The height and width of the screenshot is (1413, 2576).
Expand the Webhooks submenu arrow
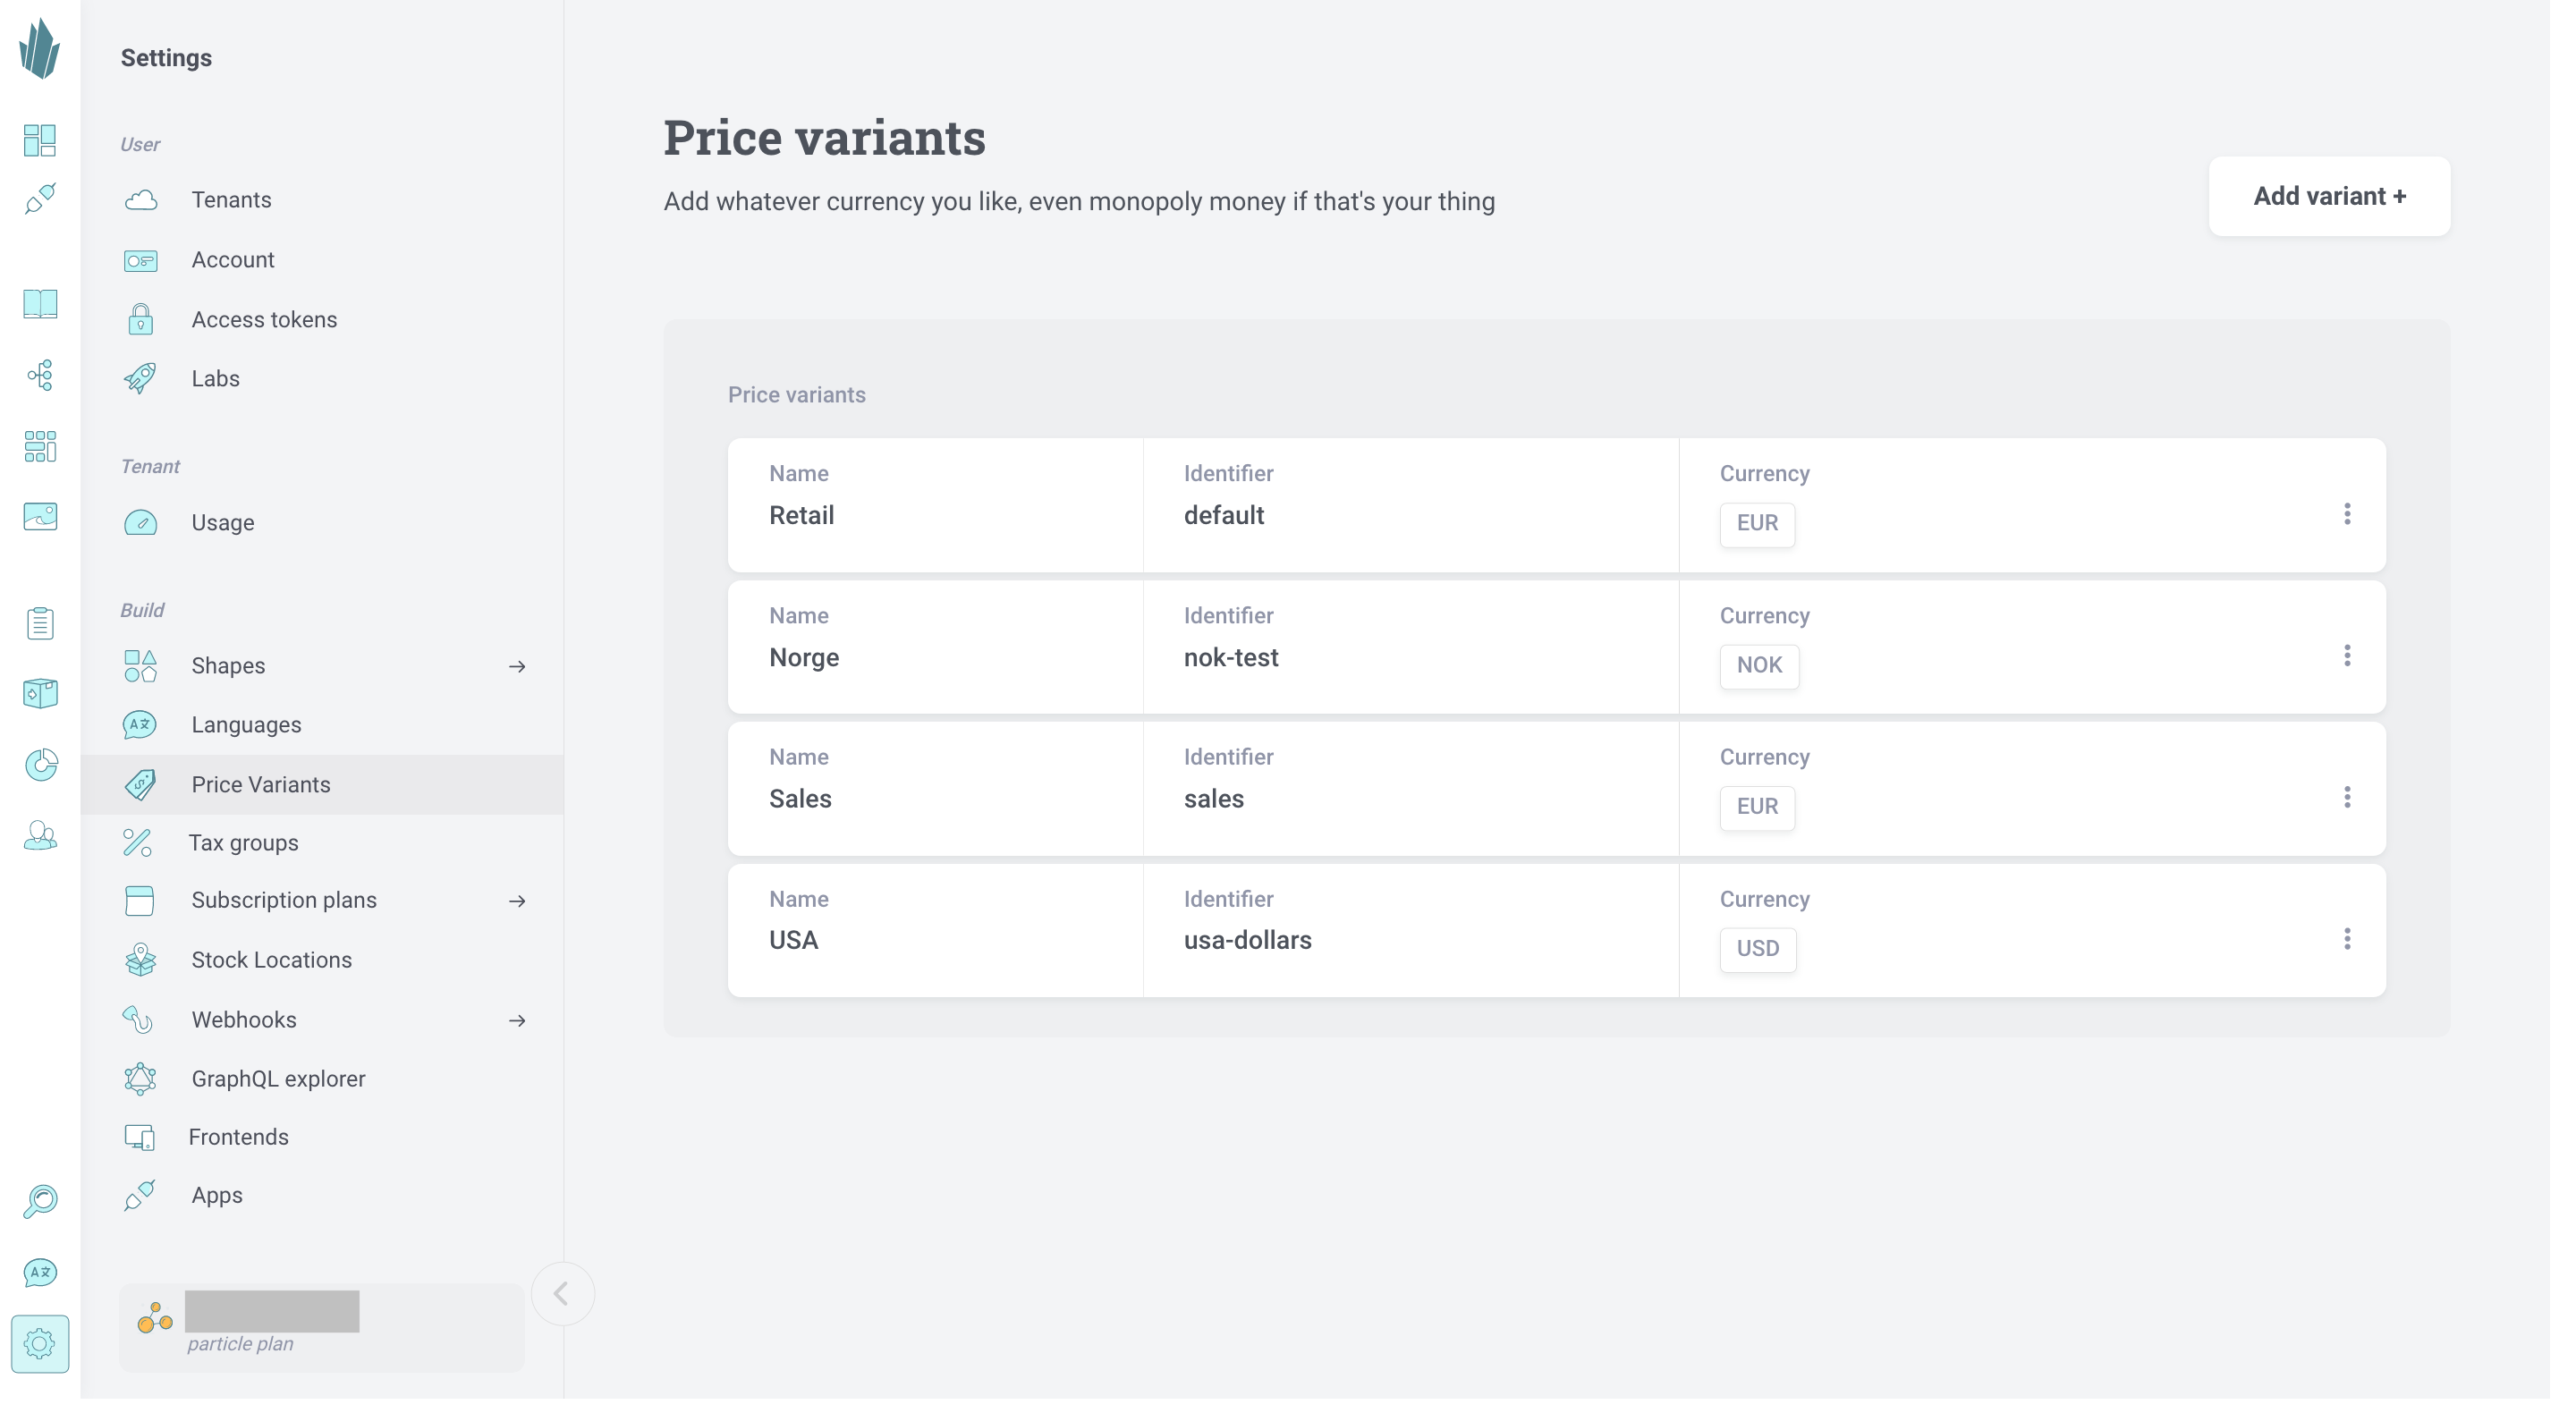[517, 1020]
